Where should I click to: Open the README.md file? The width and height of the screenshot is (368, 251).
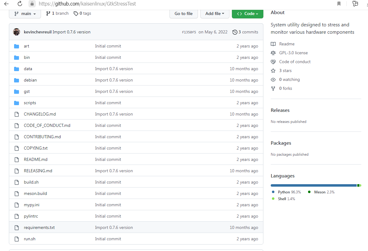pyautogui.click(x=35, y=160)
